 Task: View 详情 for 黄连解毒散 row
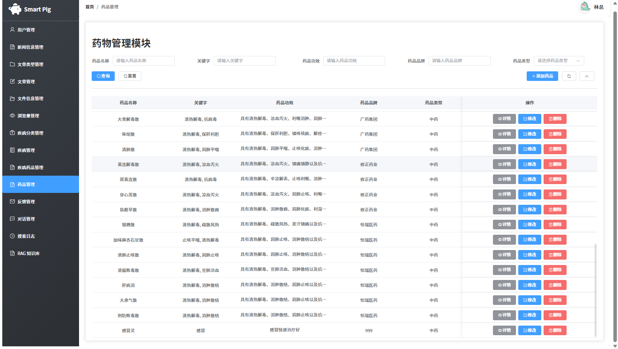[504, 164]
